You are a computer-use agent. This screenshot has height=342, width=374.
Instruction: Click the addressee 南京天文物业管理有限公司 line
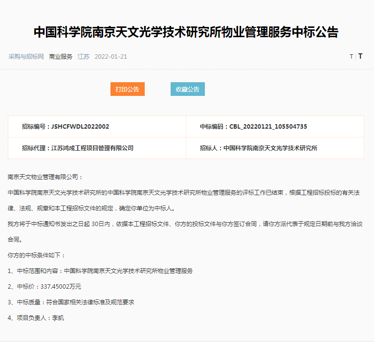45,177
